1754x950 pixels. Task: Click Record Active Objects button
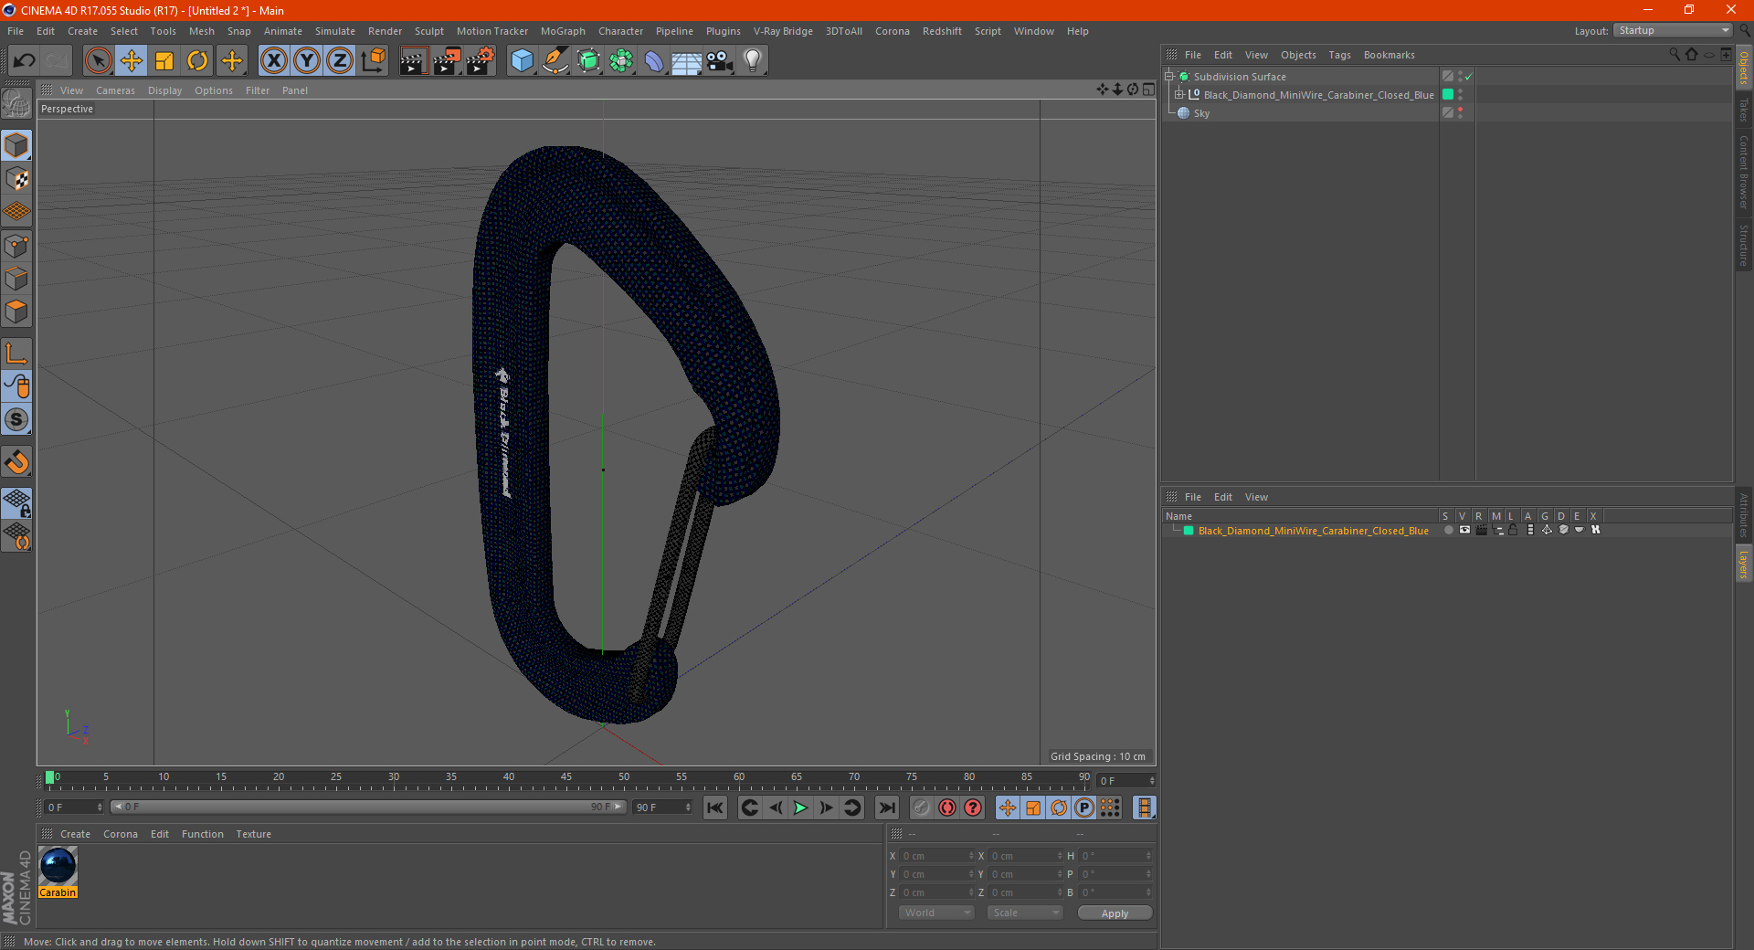tap(921, 807)
